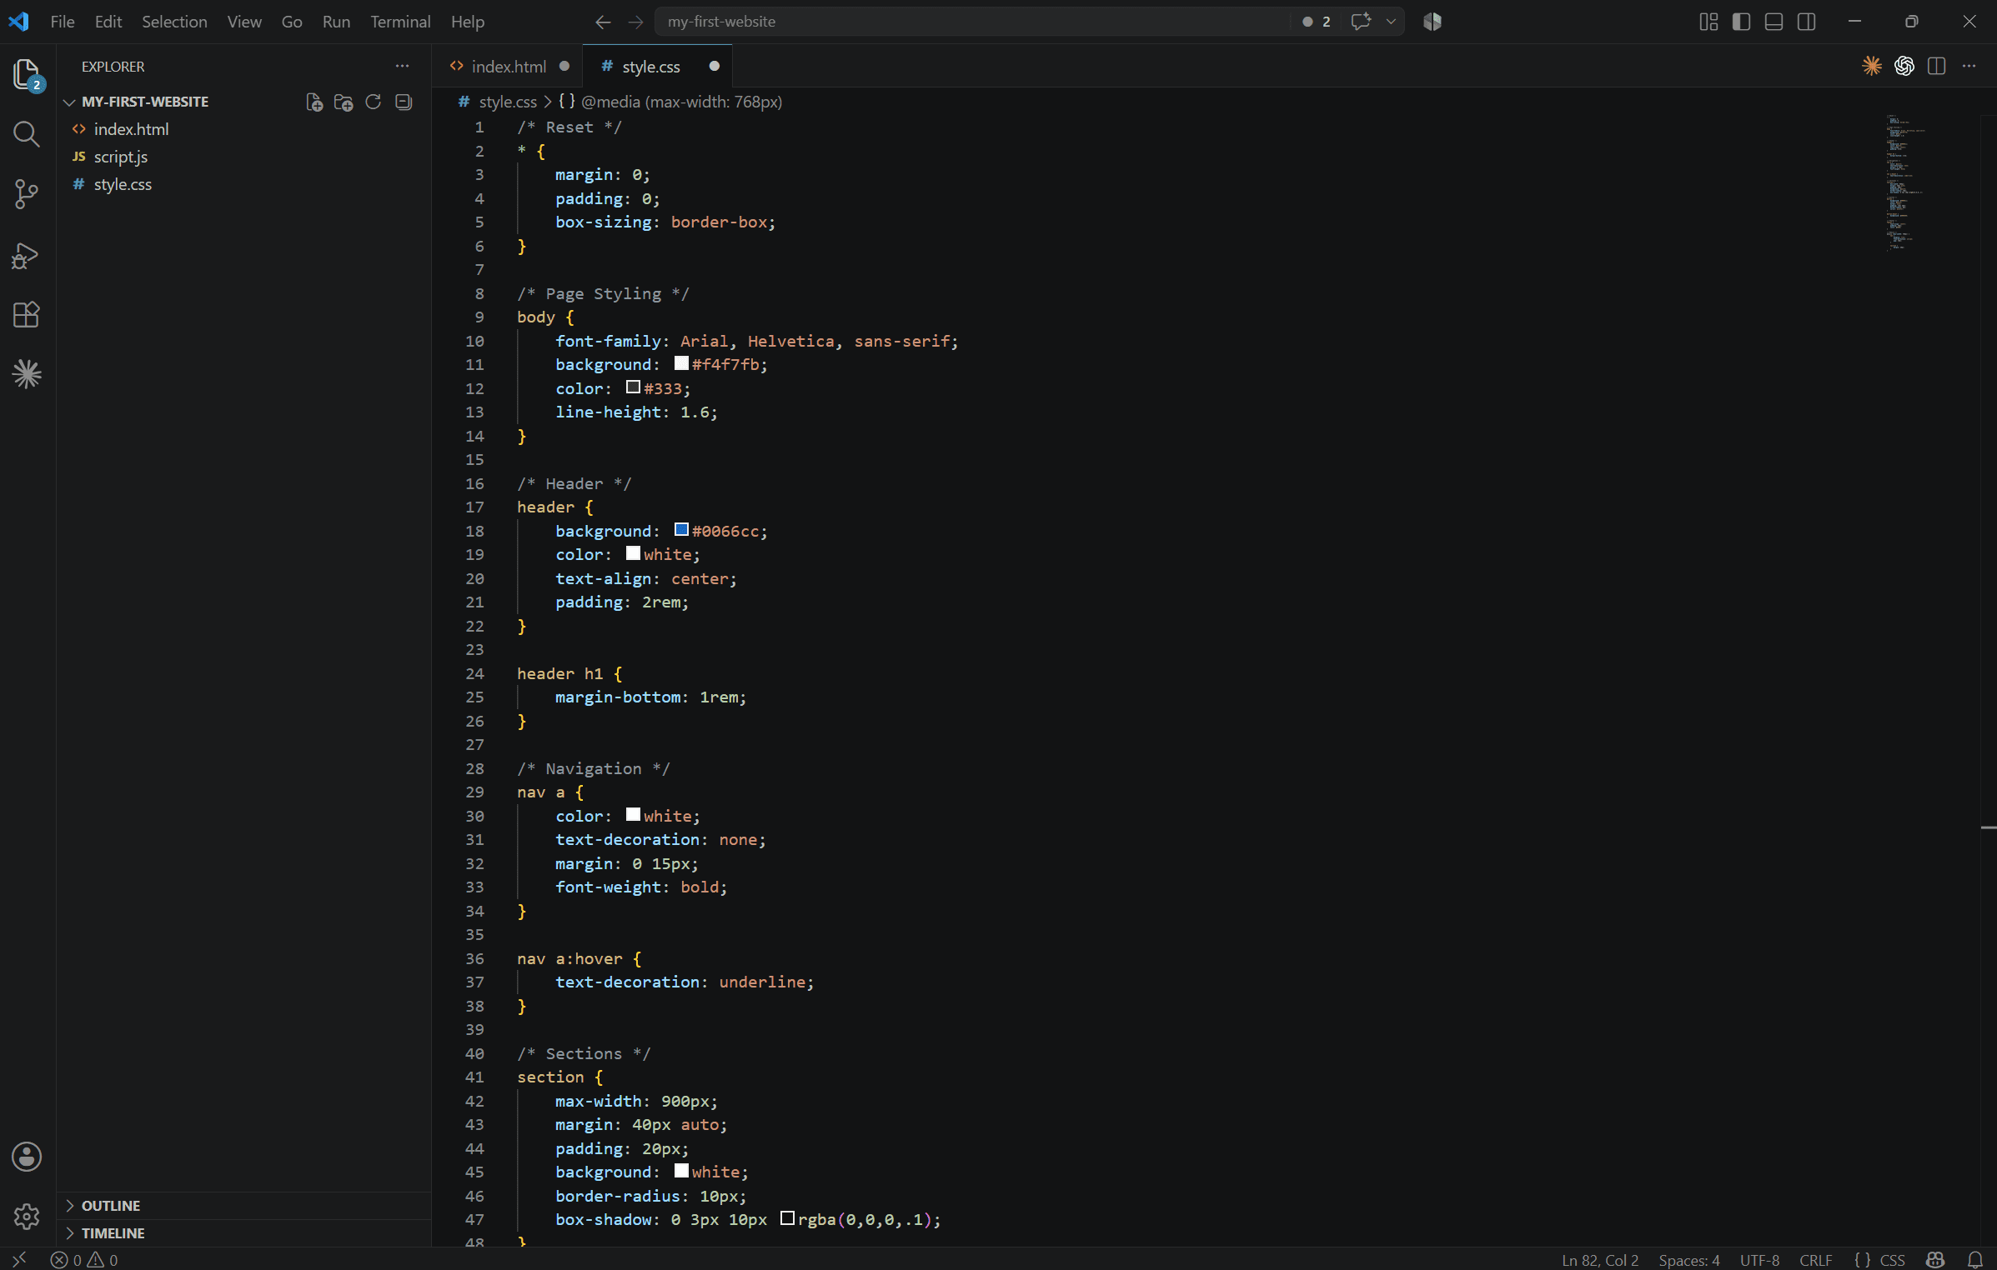Change file encoding UTF-8
Image resolution: width=1997 pixels, height=1270 pixels.
(x=1759, y=1260)
